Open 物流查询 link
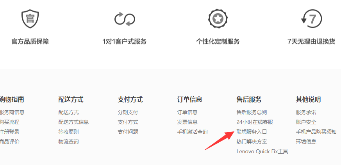Image resolution: width=341 pixels, height=165 pixels. (x=68, y=142)
